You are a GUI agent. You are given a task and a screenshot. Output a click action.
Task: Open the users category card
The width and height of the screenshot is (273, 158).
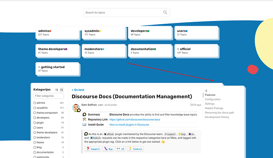(196, 32)
